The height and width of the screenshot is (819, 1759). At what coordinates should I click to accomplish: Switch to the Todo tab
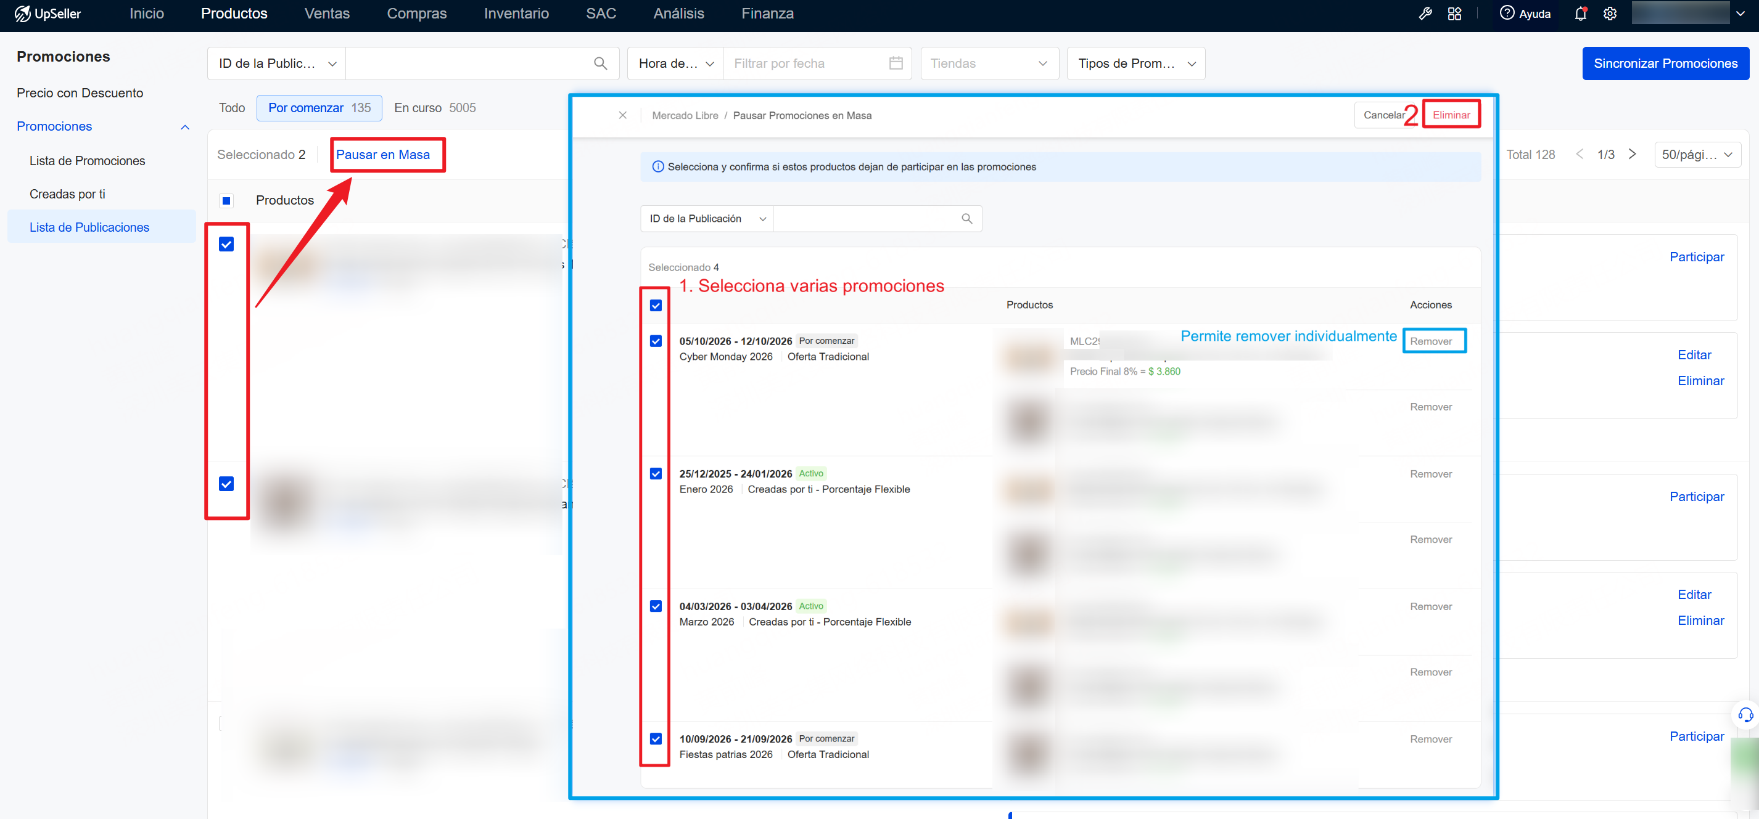point(232,108)
